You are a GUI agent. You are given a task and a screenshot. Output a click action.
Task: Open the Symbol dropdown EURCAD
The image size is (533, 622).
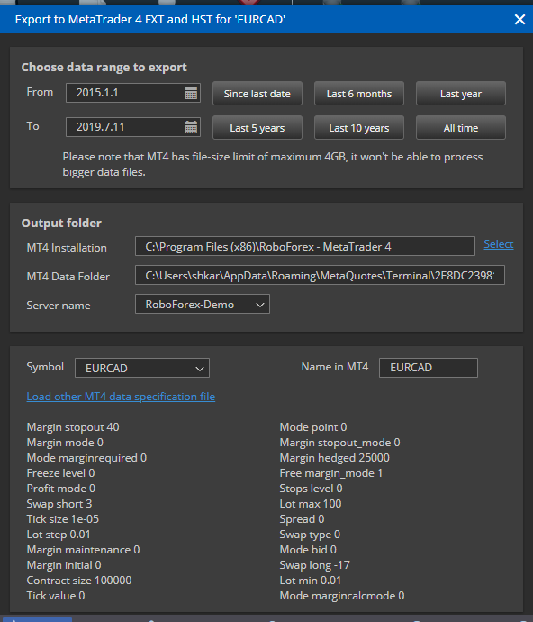142,368
